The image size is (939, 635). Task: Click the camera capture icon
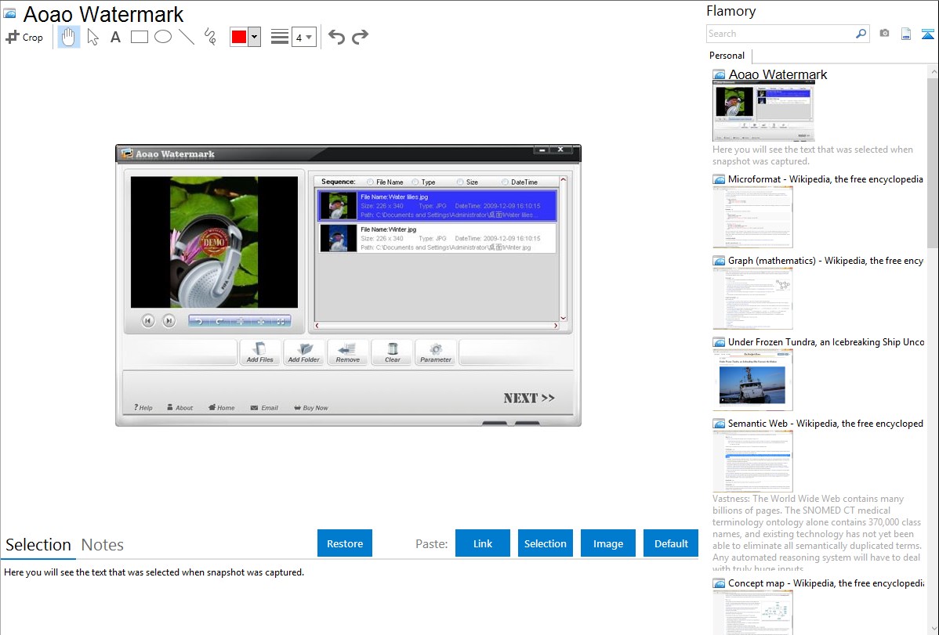point(884,34)
